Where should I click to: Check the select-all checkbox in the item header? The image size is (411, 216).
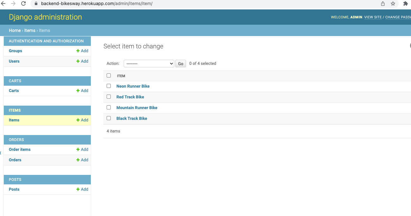pyautogui.click(x=109, y=75)
